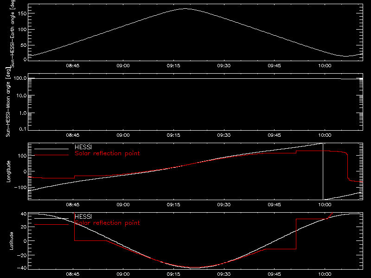This screenshot has height=278, width=371.
Task: Click 09:15 time label under Earth angle plot
Action: point(173,65)
